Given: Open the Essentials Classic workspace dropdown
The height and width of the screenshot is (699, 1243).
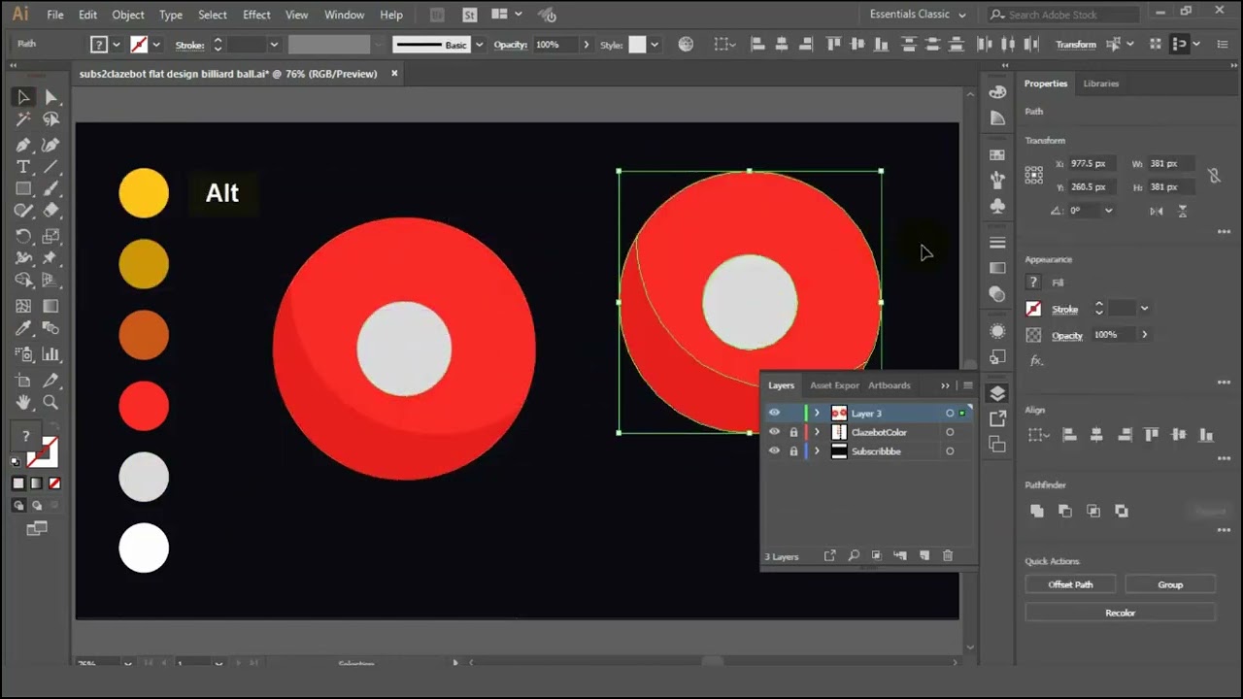Looking at the screenshot, I should tap(919, 15).
